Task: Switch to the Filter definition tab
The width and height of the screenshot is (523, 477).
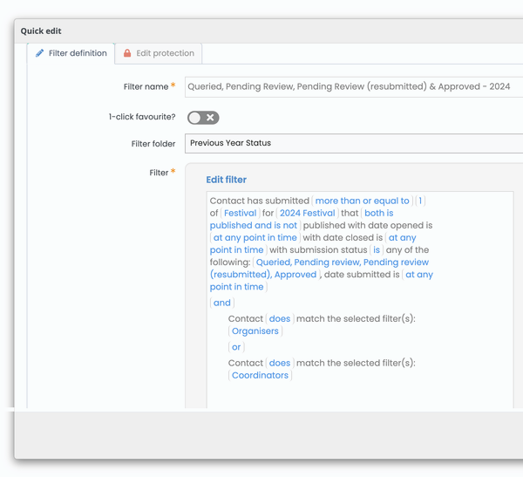Action: pyautogui.click(x=71, y=53)
